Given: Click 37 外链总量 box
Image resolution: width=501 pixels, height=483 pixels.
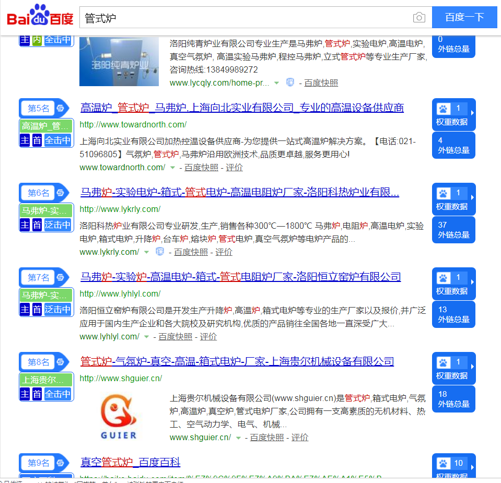Looking at the screenshot, I should [453, 230].
